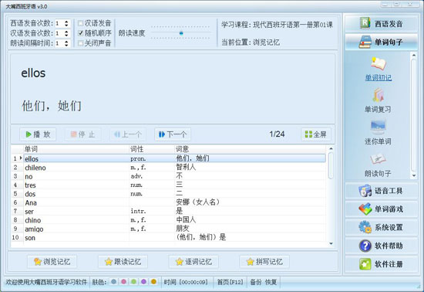The width and height of the screenshot is (424, 292).
Task: Select 浏览记忆 mode
Action: (x=52, y=262)
